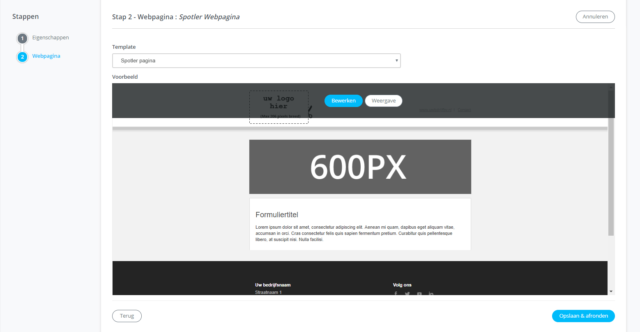Click the YouTube icon under Volg ons
Screen dimensions: 640x332
pyautogui.click(x=419, y=293)
